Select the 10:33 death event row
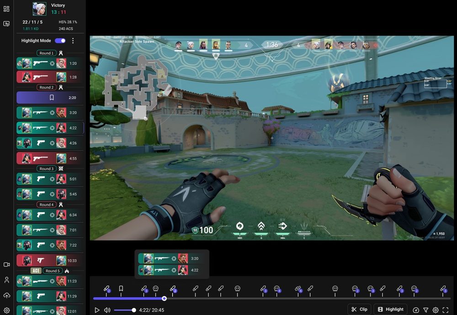457x315 pixels. point(50,261)
